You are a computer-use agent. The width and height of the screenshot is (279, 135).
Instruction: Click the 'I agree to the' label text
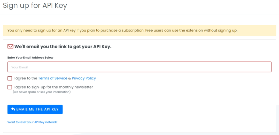pyautogui.click(x=25, y=78)
